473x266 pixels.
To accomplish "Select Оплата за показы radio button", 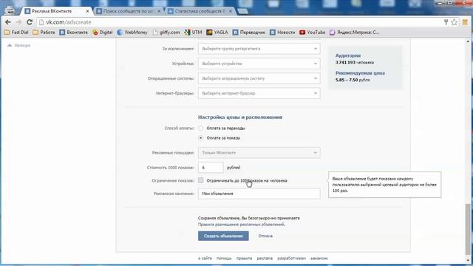I will [x=200, y=138].
